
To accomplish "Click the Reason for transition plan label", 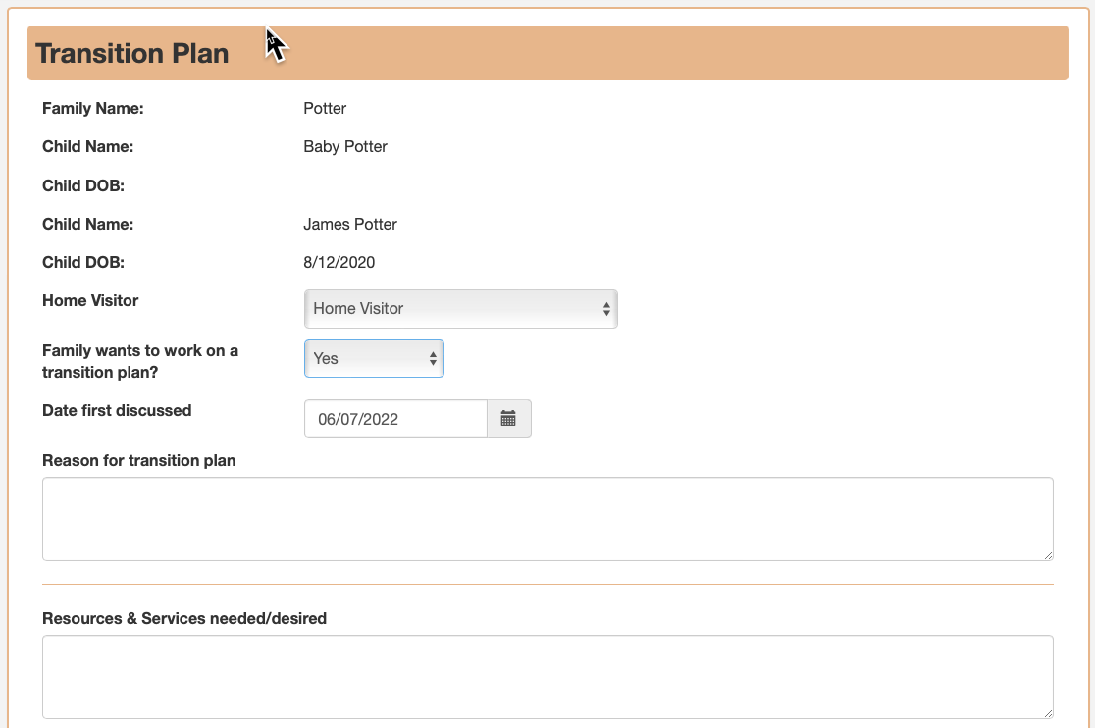I will (x=139, y=461).
